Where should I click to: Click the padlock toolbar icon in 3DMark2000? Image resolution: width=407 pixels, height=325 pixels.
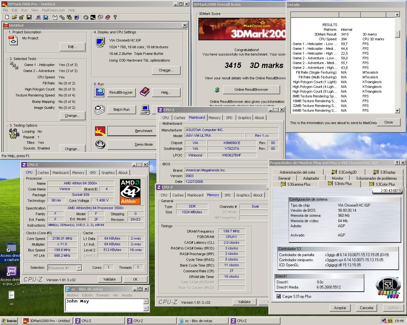pos(22,17)
